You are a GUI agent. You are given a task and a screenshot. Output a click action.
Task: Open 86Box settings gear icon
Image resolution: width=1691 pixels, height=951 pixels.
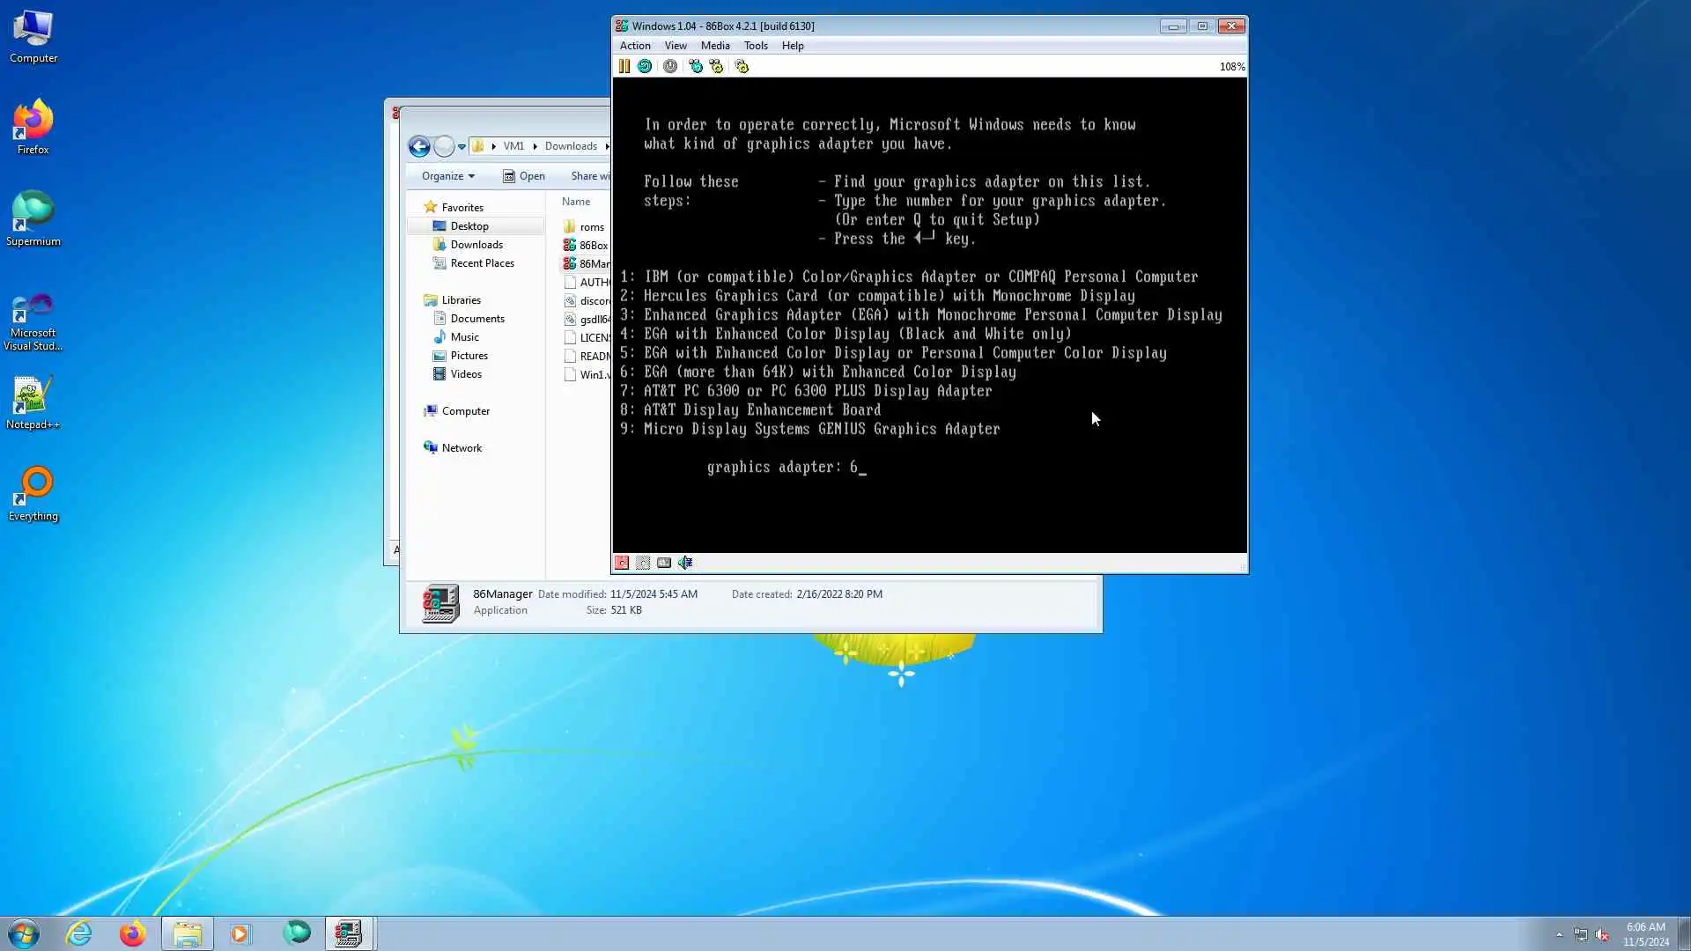[x=742, y=66]
